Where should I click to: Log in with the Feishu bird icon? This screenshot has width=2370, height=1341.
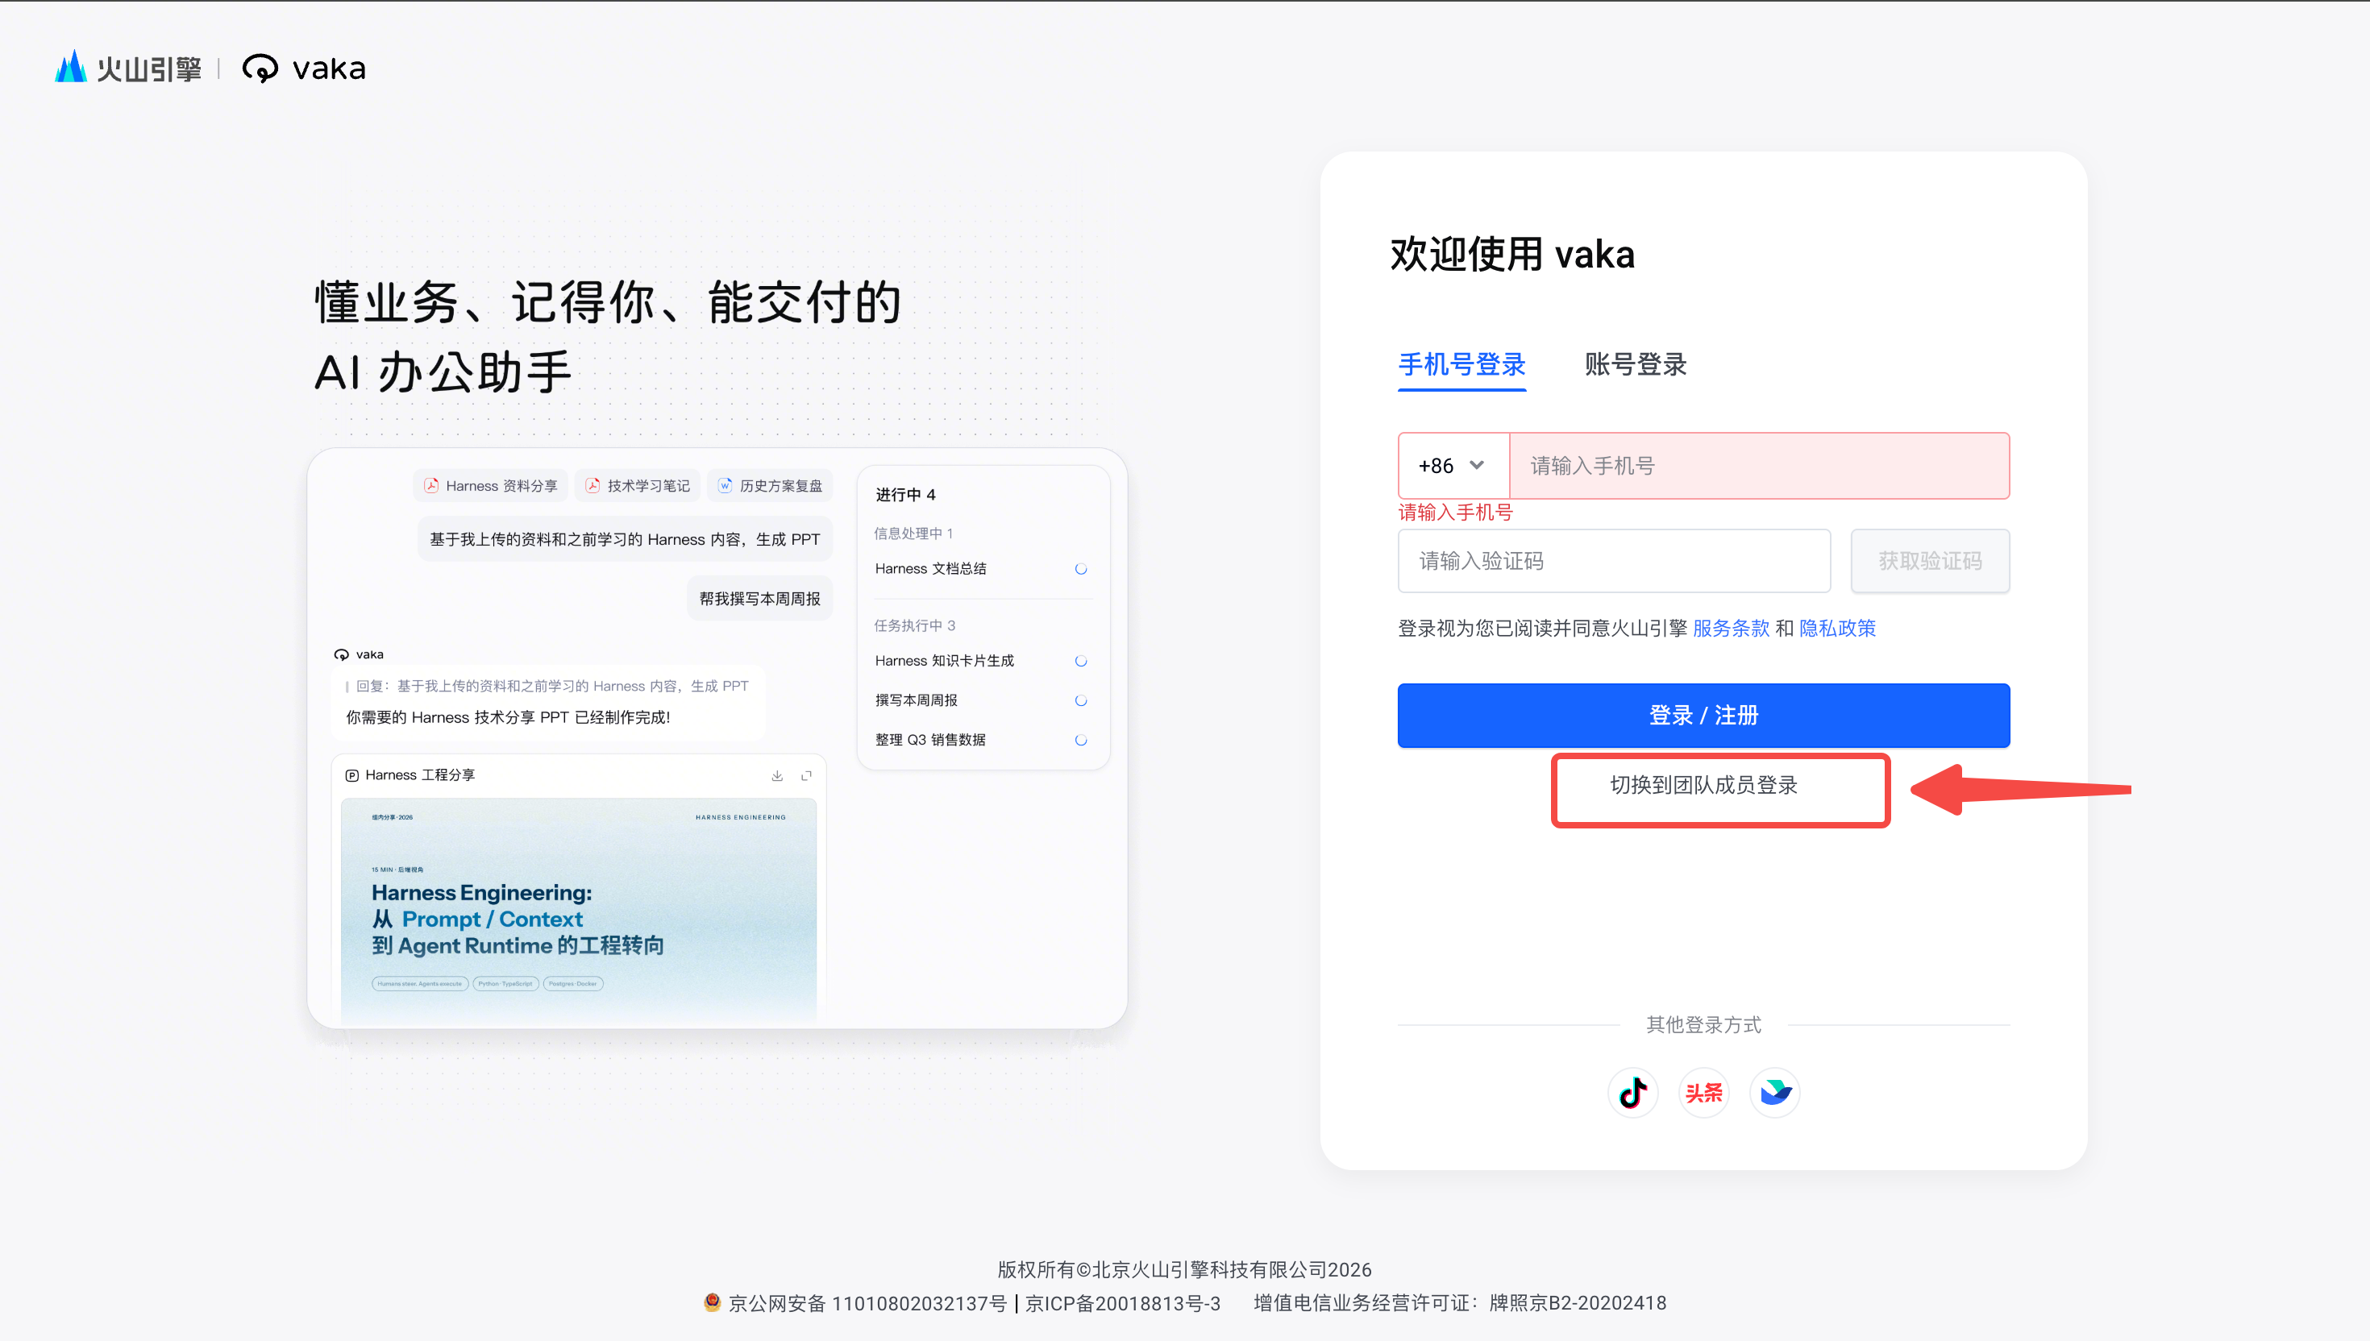(1775, 1092)
